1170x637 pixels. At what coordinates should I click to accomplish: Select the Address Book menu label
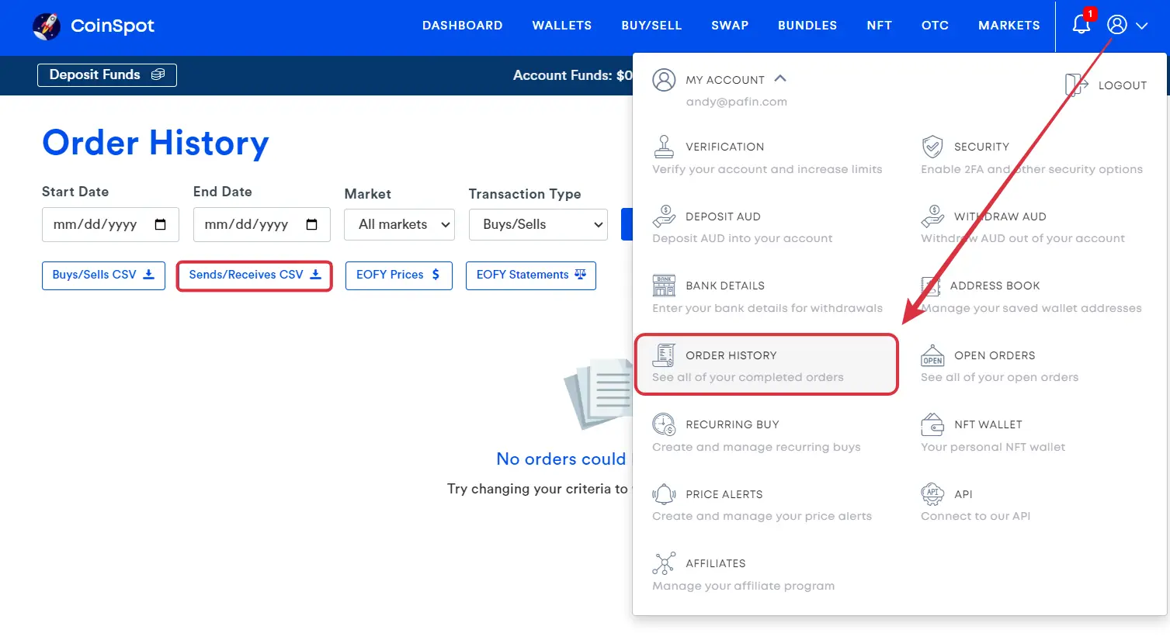click(995, 286)
